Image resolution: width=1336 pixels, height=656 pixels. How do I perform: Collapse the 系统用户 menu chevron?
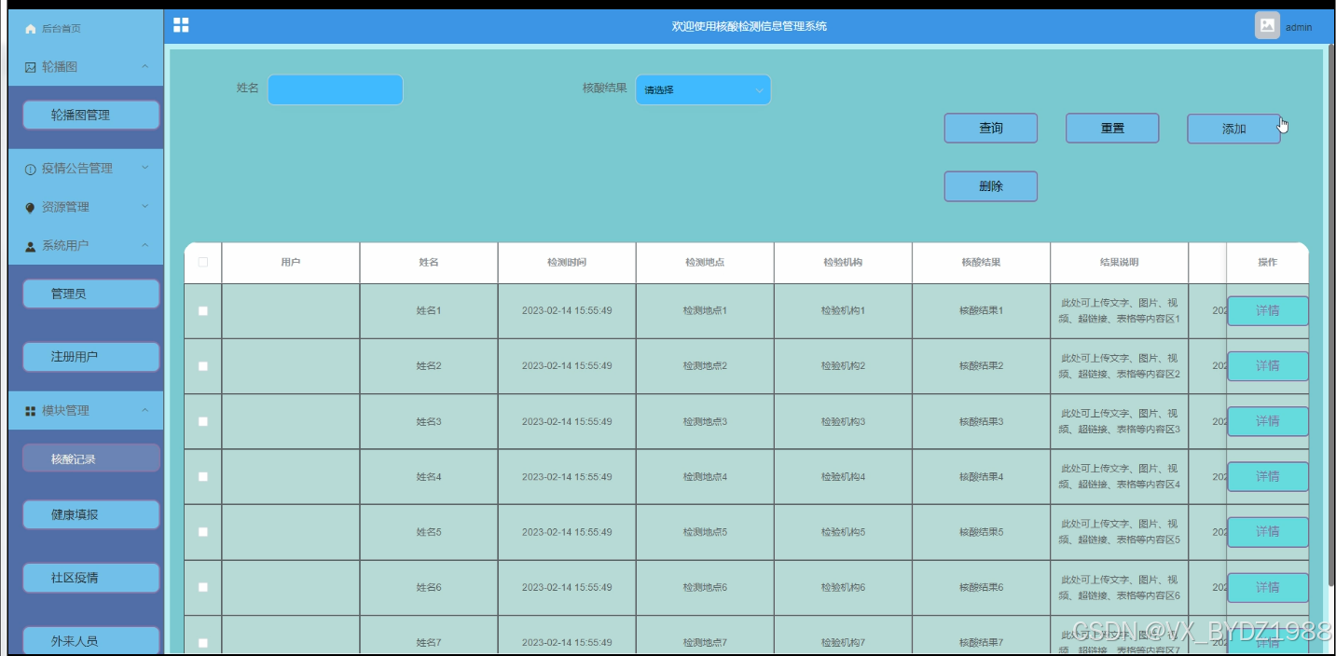[x=145, y=246]
